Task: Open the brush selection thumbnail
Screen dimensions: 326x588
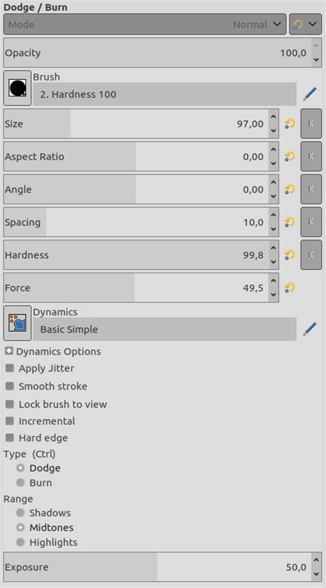Action: click(17, 88)
